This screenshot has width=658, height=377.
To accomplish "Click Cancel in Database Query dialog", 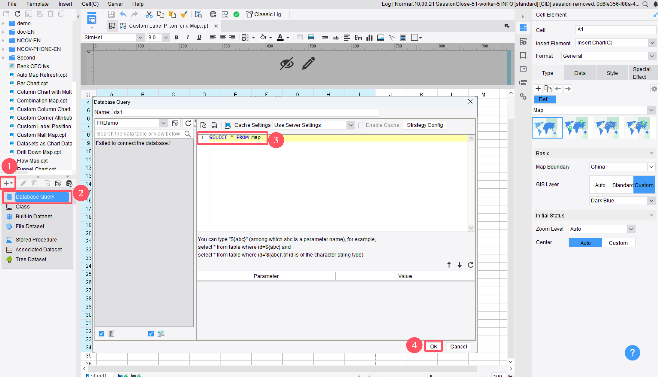I will coord(458,347).
